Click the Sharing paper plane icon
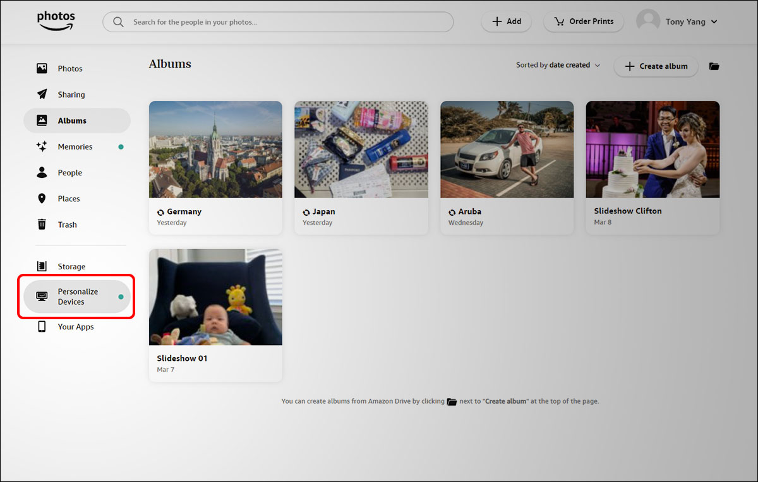Viewport: 758px width, 482px height. [x=42, y=95]
